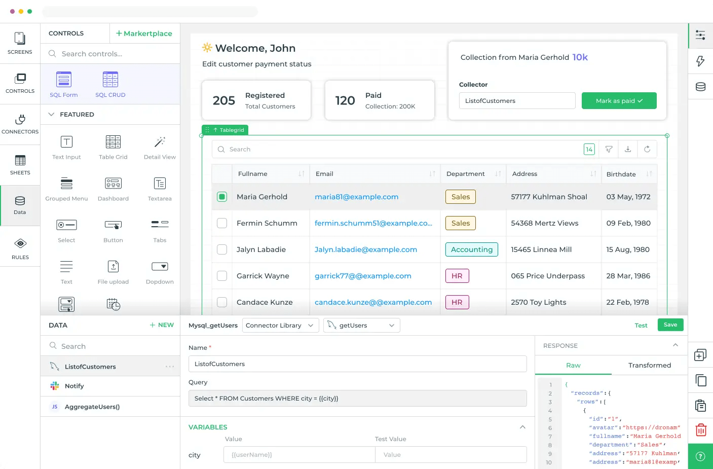The image size is (713, 469).
Task: Download the table data
Action: click(x=628, y=149)
